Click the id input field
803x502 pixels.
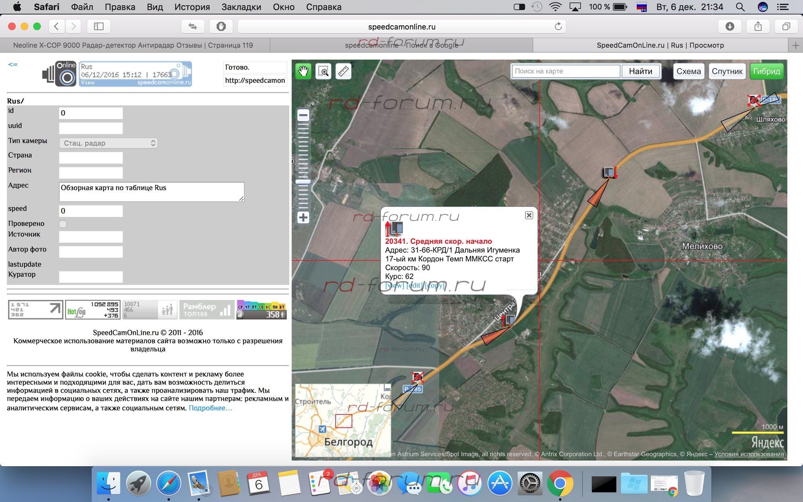point(91,113)
